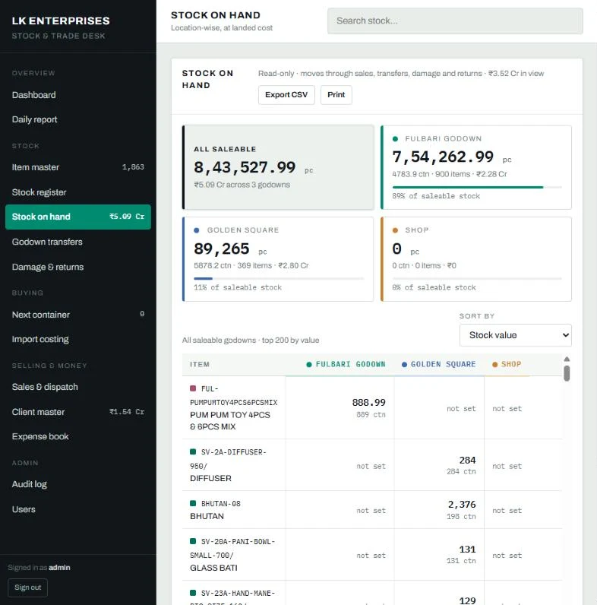The height and width of the screenshot is (605, 597).
Task: Click the BHUTAN item name
Action: click(207, 516)
